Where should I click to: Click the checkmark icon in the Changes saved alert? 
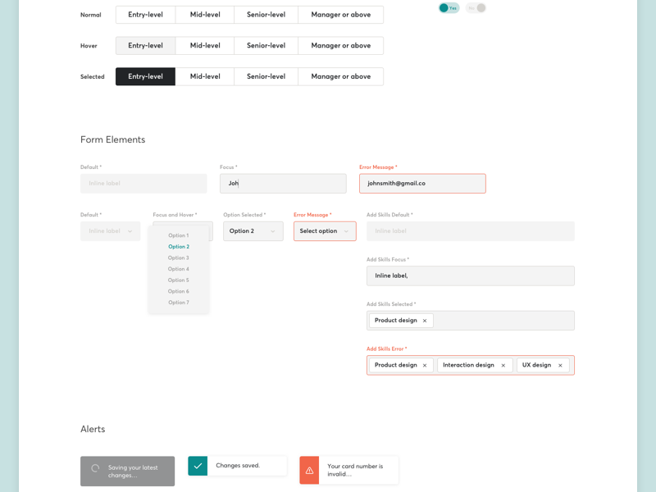(x=197, y=465)
